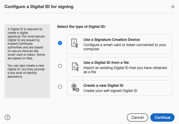This screenshot has height=124, width=179.
Task: Click the 'Use a Digital ID from a file' title
Action: 106,63
